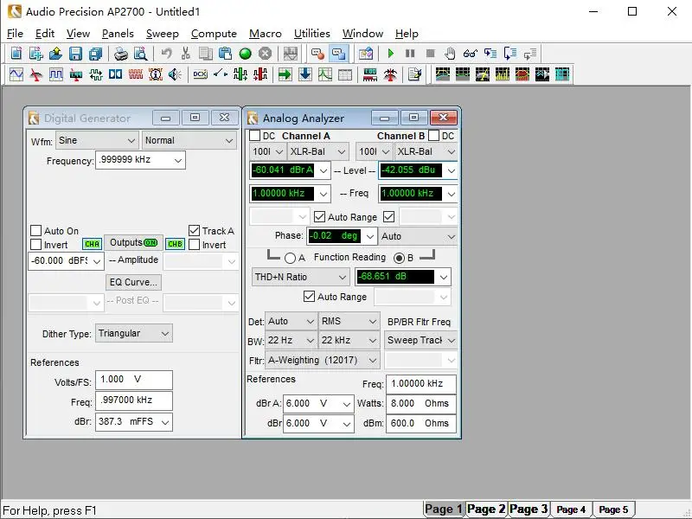Click the floppy disk Save icon
The width and height of the screenshot is (692, 519).
click(x=75, y=54)
